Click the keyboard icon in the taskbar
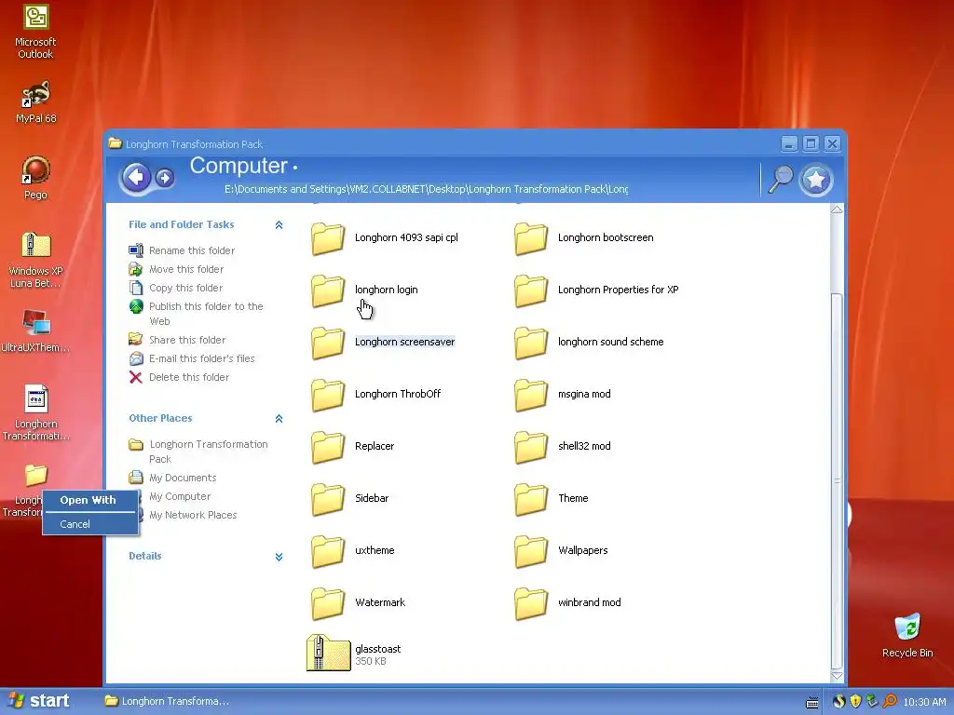Image resolution: width=954 pixels, height=715 pixels. coord(811,703)
